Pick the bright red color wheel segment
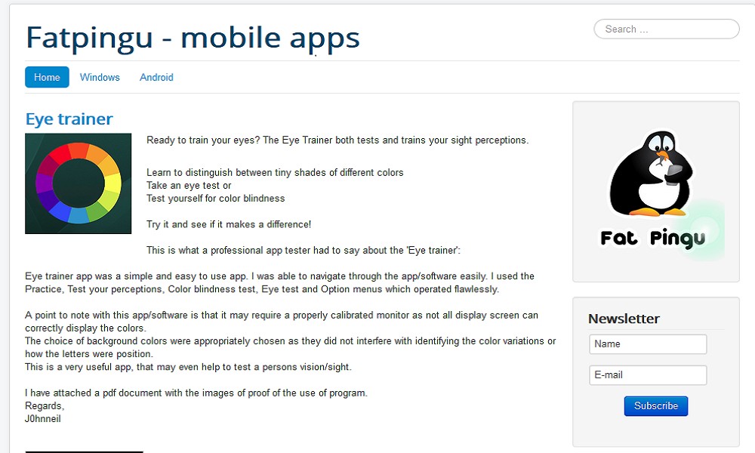755x453 pixels. (x=60, y=155)
